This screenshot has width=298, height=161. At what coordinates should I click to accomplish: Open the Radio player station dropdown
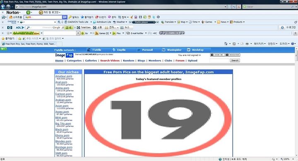click(154, 22)
